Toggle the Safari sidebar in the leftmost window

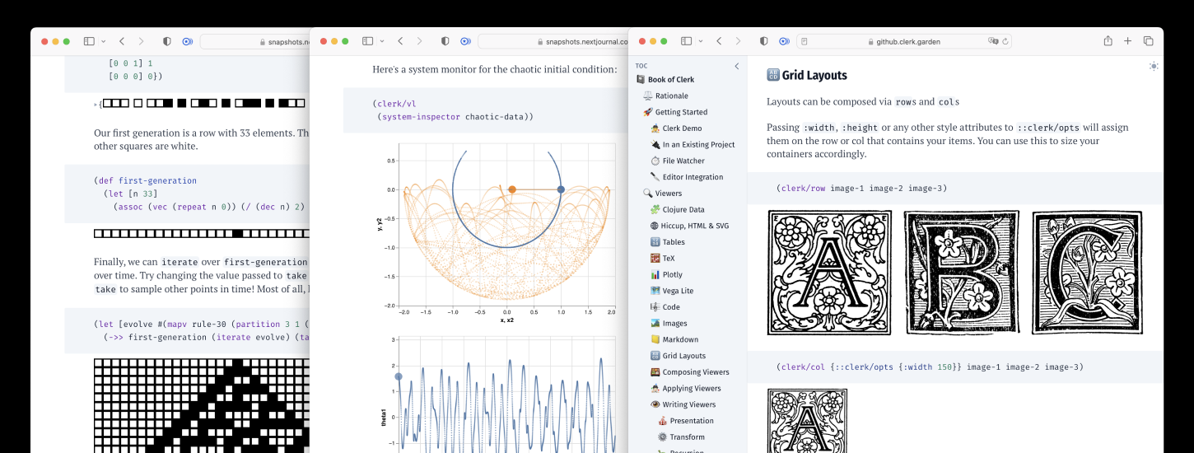tap(89, 41)
